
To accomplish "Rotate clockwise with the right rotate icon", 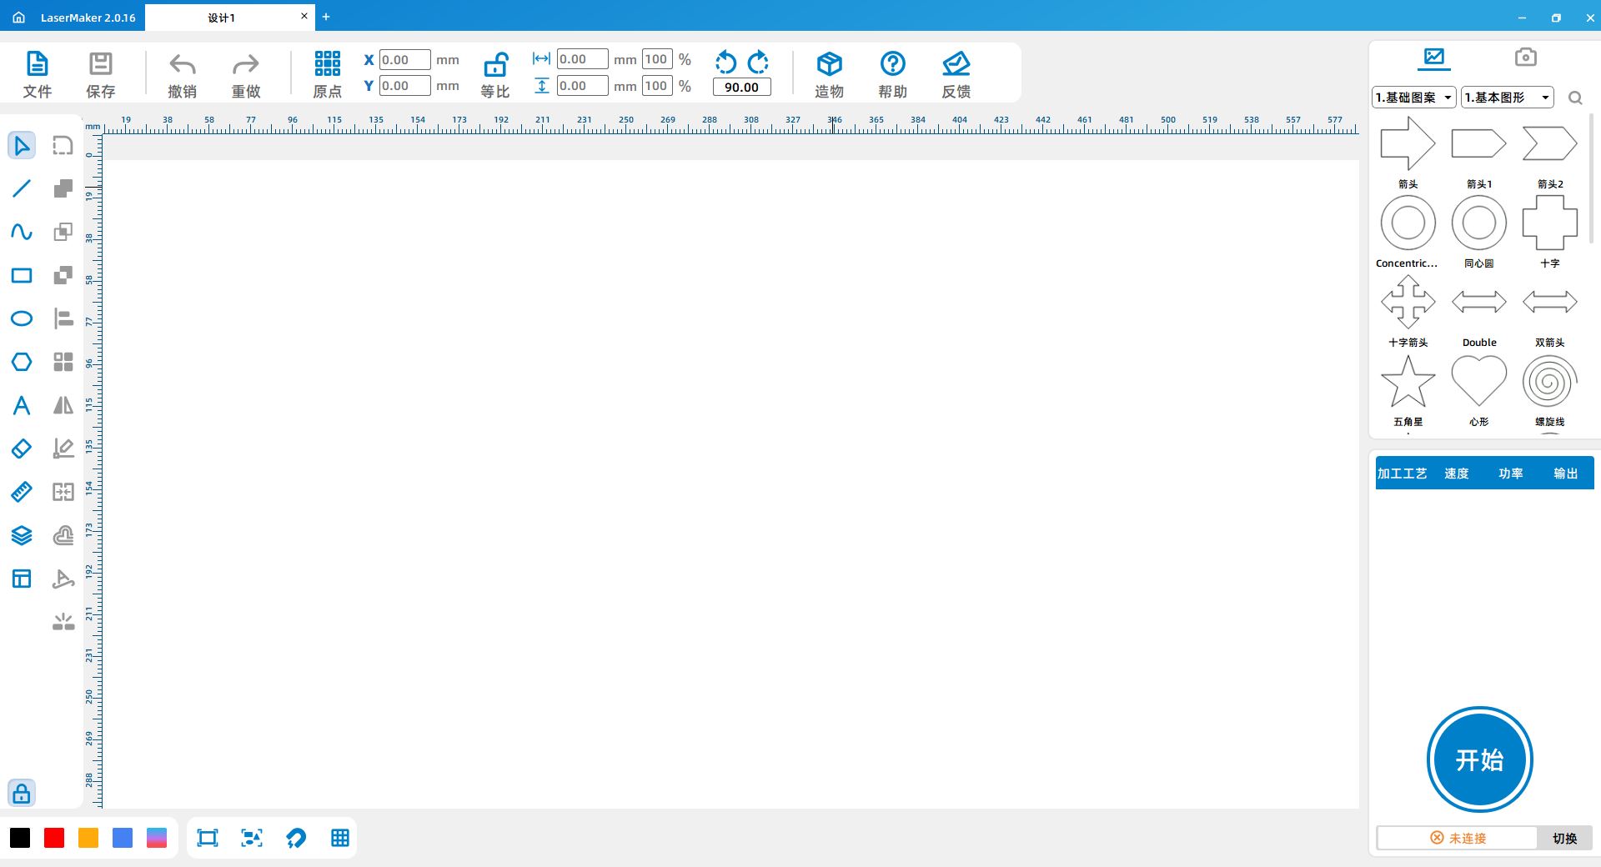I will [x=759, y=63].
